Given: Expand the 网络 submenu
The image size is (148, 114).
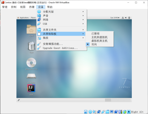Looking at the screenshot, I should point(83,20).
